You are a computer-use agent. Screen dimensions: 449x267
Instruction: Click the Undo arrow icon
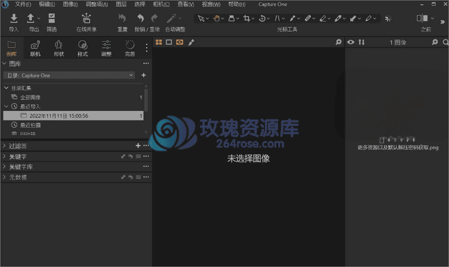(x=140, y=18)
